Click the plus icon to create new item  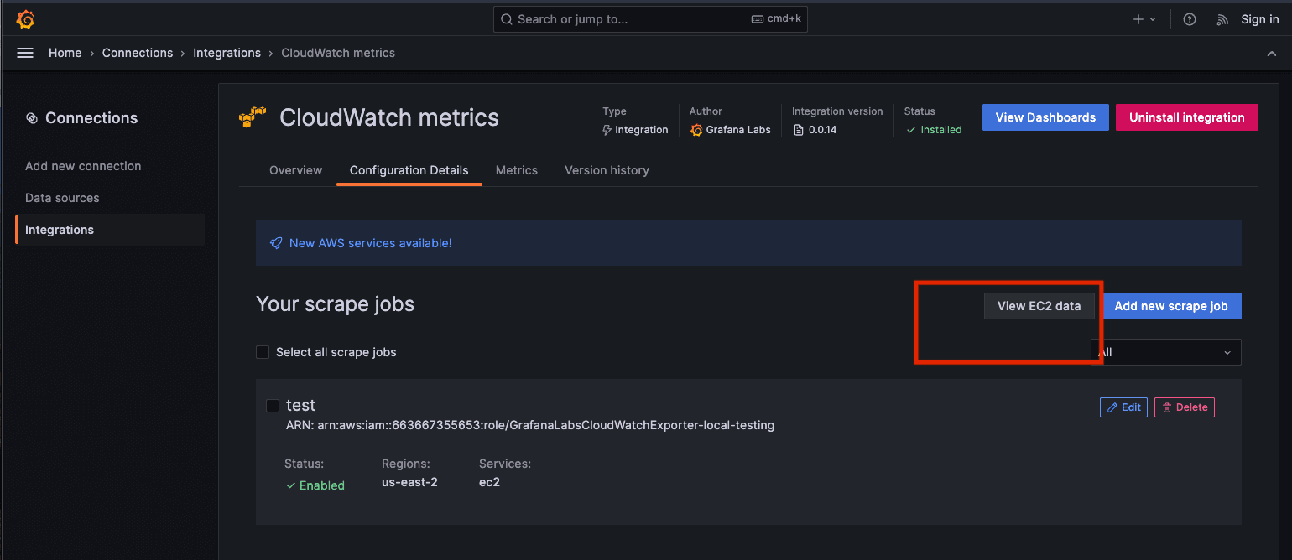(x=1137, y=18)
